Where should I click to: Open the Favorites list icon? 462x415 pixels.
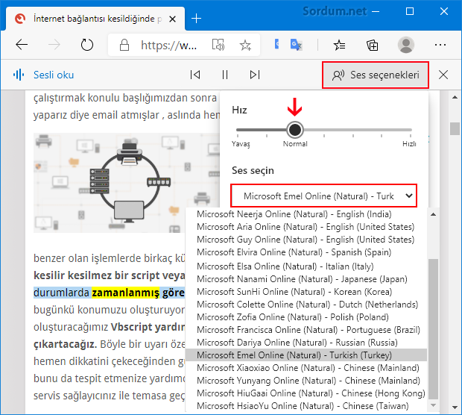(x=340, y=46)
